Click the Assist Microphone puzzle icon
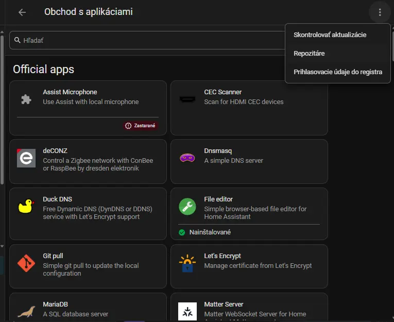 26,99
